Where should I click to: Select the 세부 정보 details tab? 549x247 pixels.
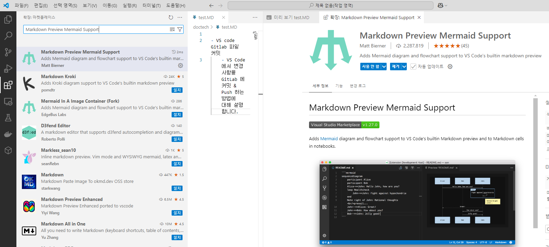tap(320, 86)
